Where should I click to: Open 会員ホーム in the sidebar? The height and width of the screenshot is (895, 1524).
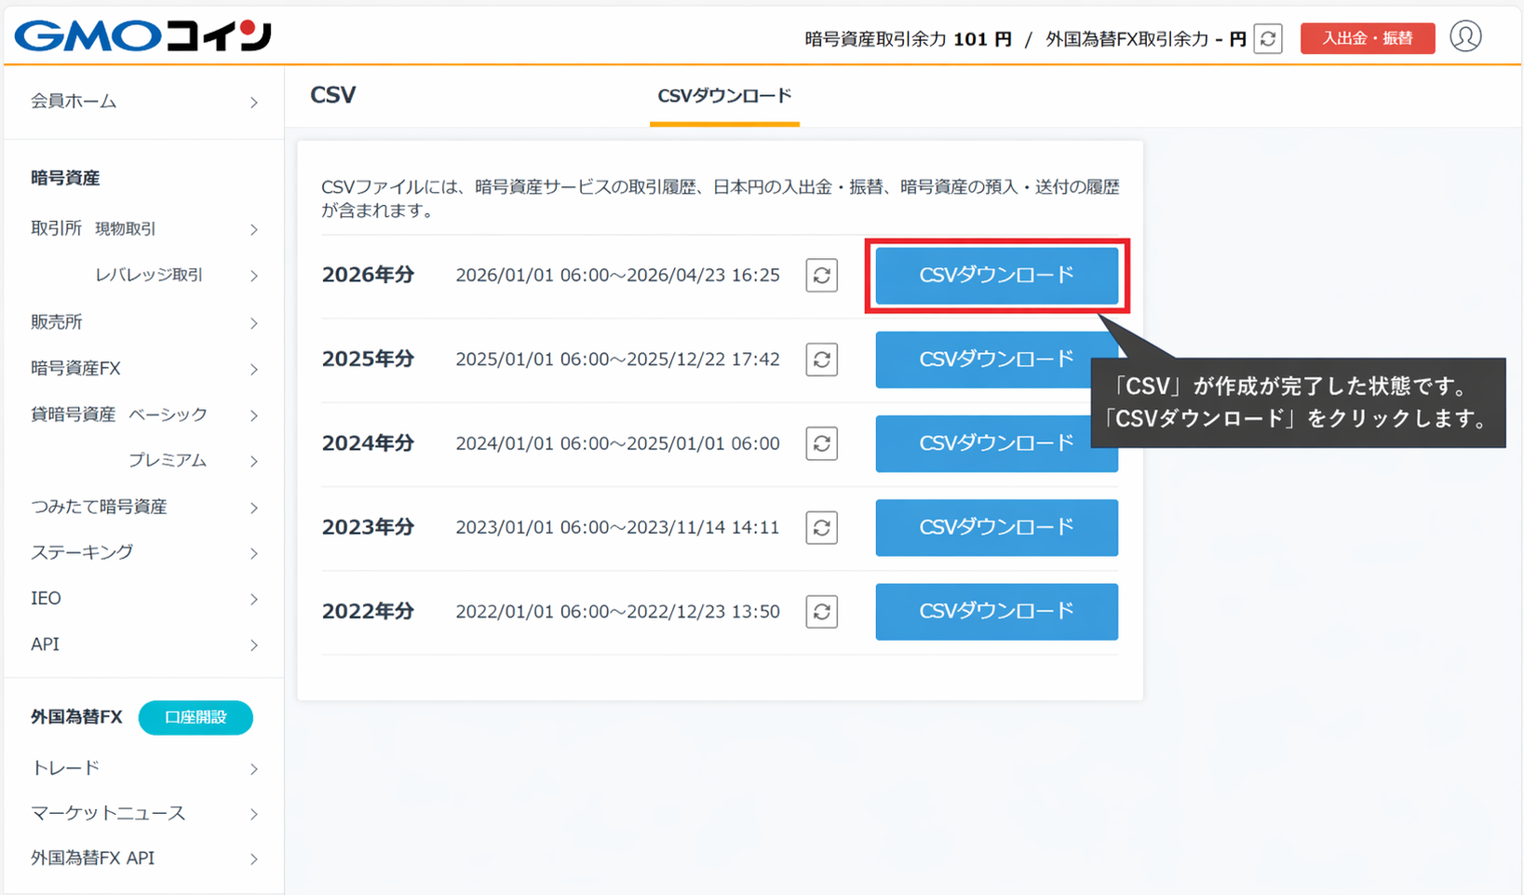143,102
